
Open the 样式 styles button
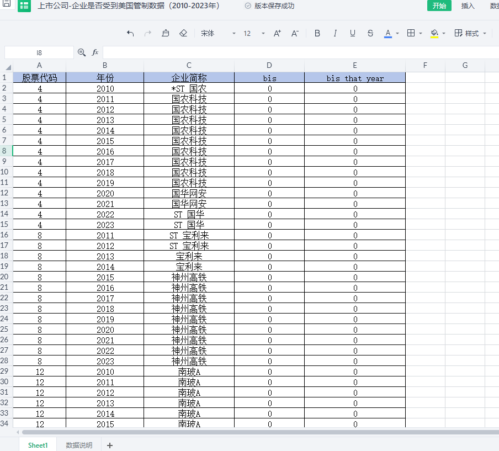pos(466,33)
